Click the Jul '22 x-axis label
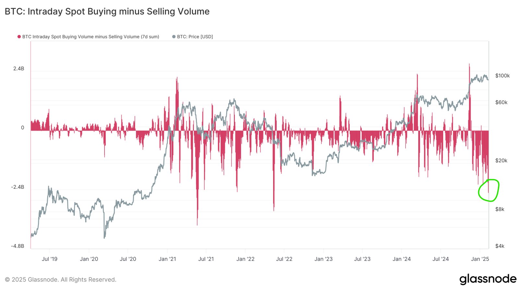The height and width of the screenshot is (289, 520). pos(284,259)
